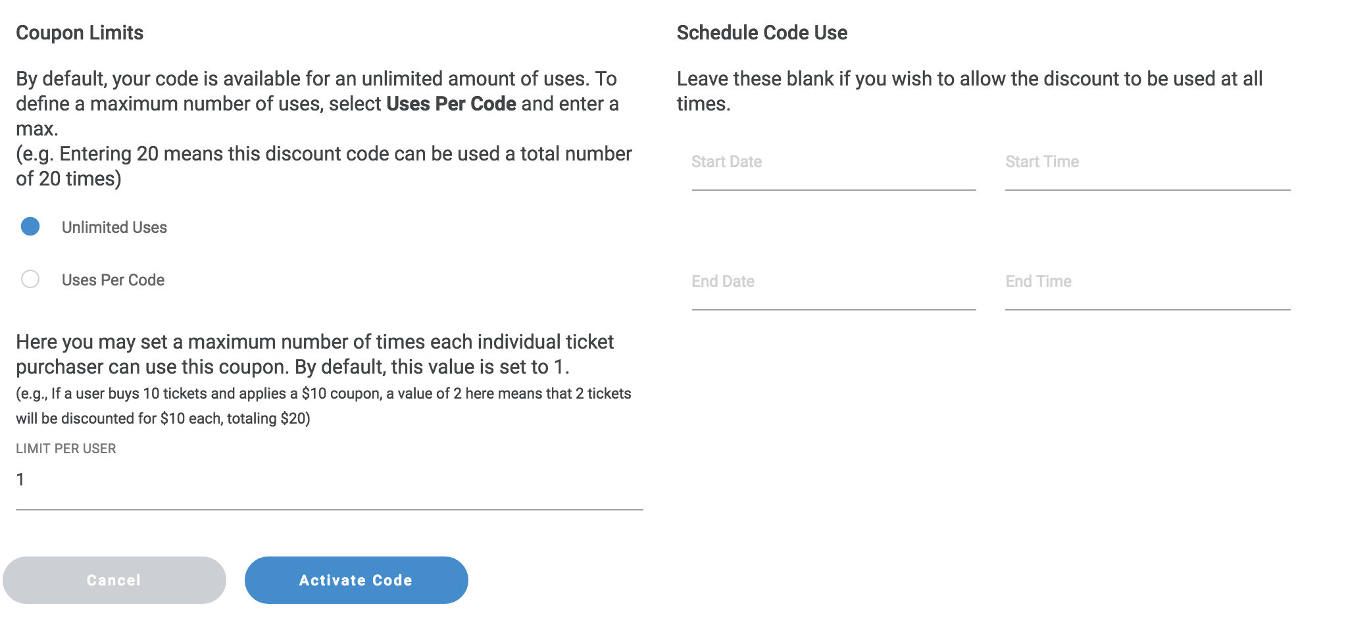Click the Activate Code button
The height and width of the screenshot is (617, 1346).
[x=356, y=580]
